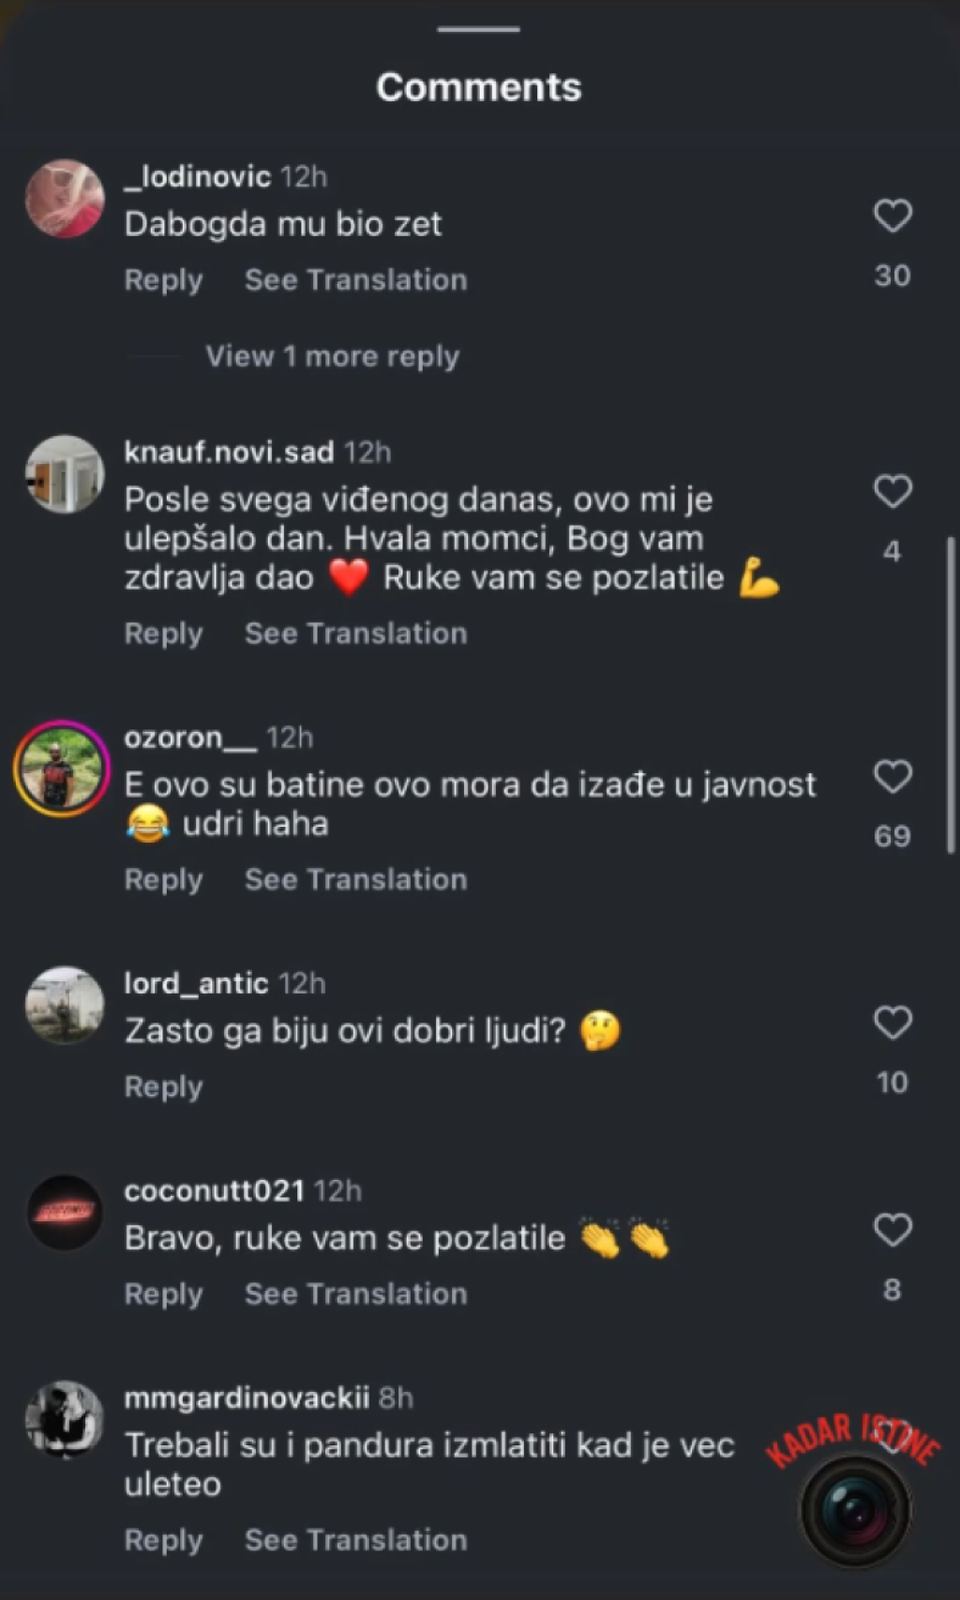Viewport: 960px width, 1600px height.
Task: Open the username link coconutt021
Action: pyautogui.click(x=214, y=1190)
